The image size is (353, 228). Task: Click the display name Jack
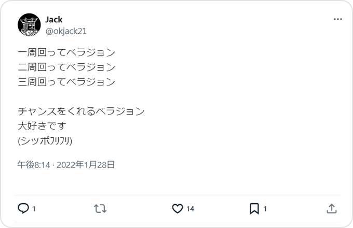point(54,20)
